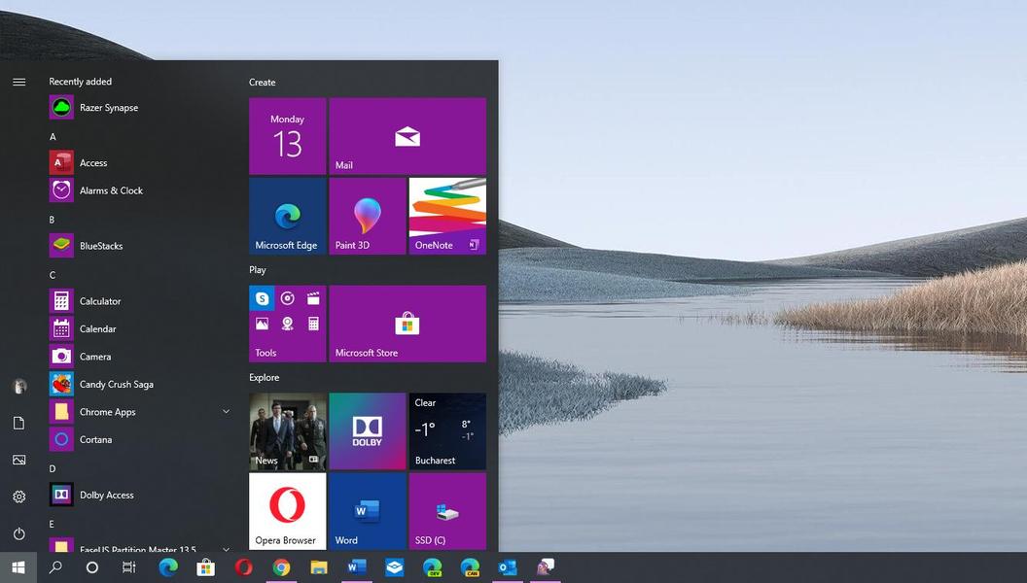This screenshot has width=1027, height=583.
Task: Launch the Paint 3D tile
Action: 368,216
